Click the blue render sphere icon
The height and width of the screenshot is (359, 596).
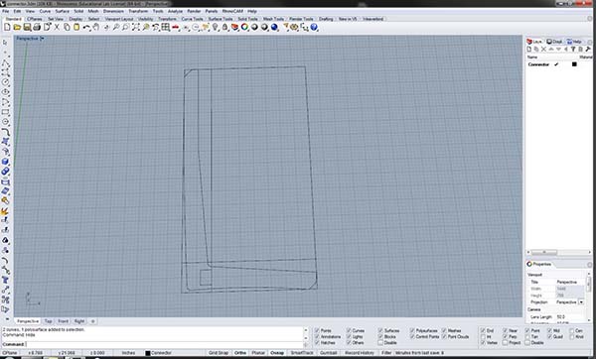[274, 28]
